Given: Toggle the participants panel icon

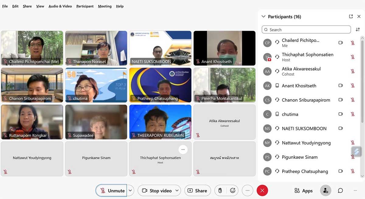Looking at the screenshot, I should click(x=325, y=190).
